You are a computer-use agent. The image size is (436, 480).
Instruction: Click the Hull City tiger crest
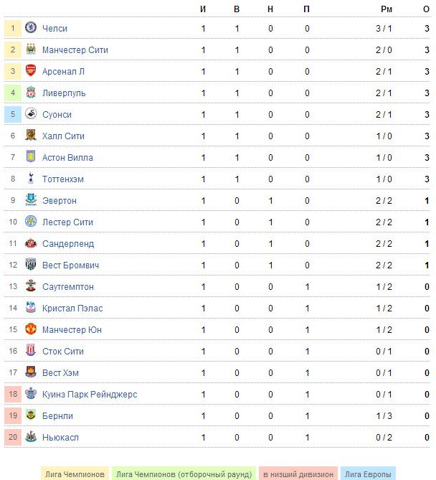pyautogui.click(x=31, y=135)
